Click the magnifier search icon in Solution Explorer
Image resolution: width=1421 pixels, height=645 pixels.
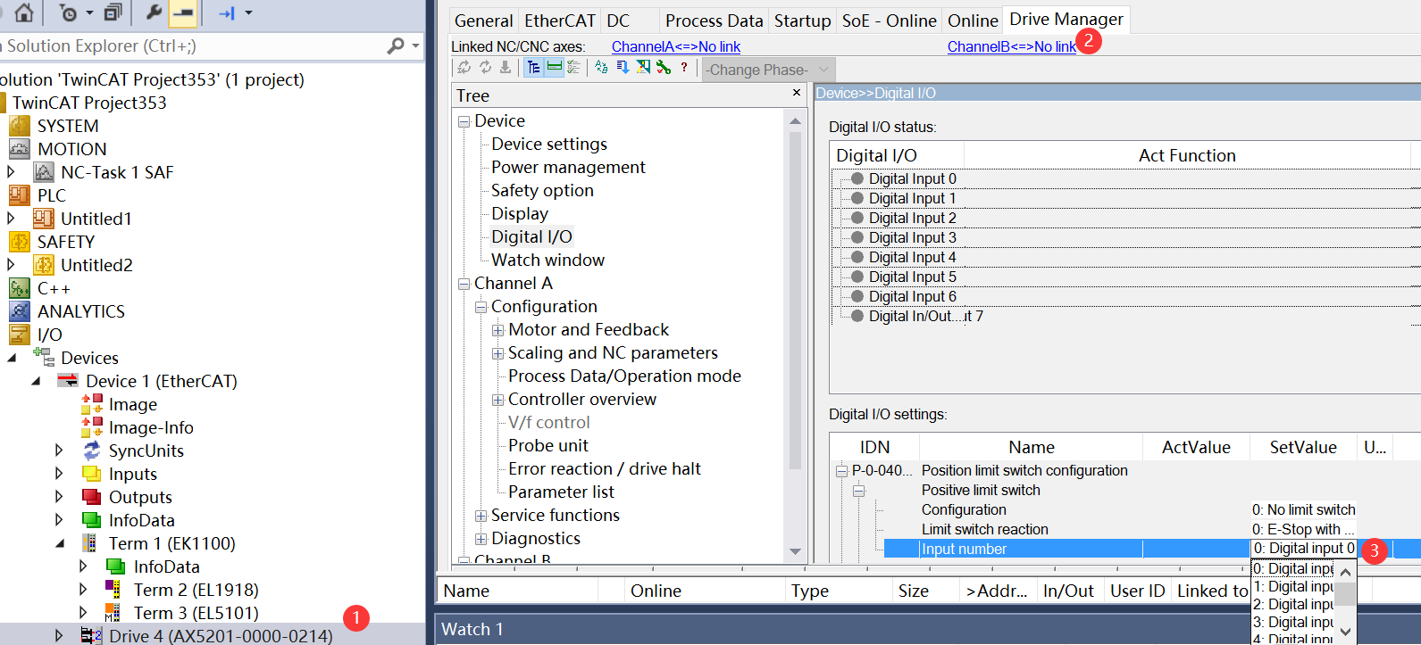tap(396, 45)
